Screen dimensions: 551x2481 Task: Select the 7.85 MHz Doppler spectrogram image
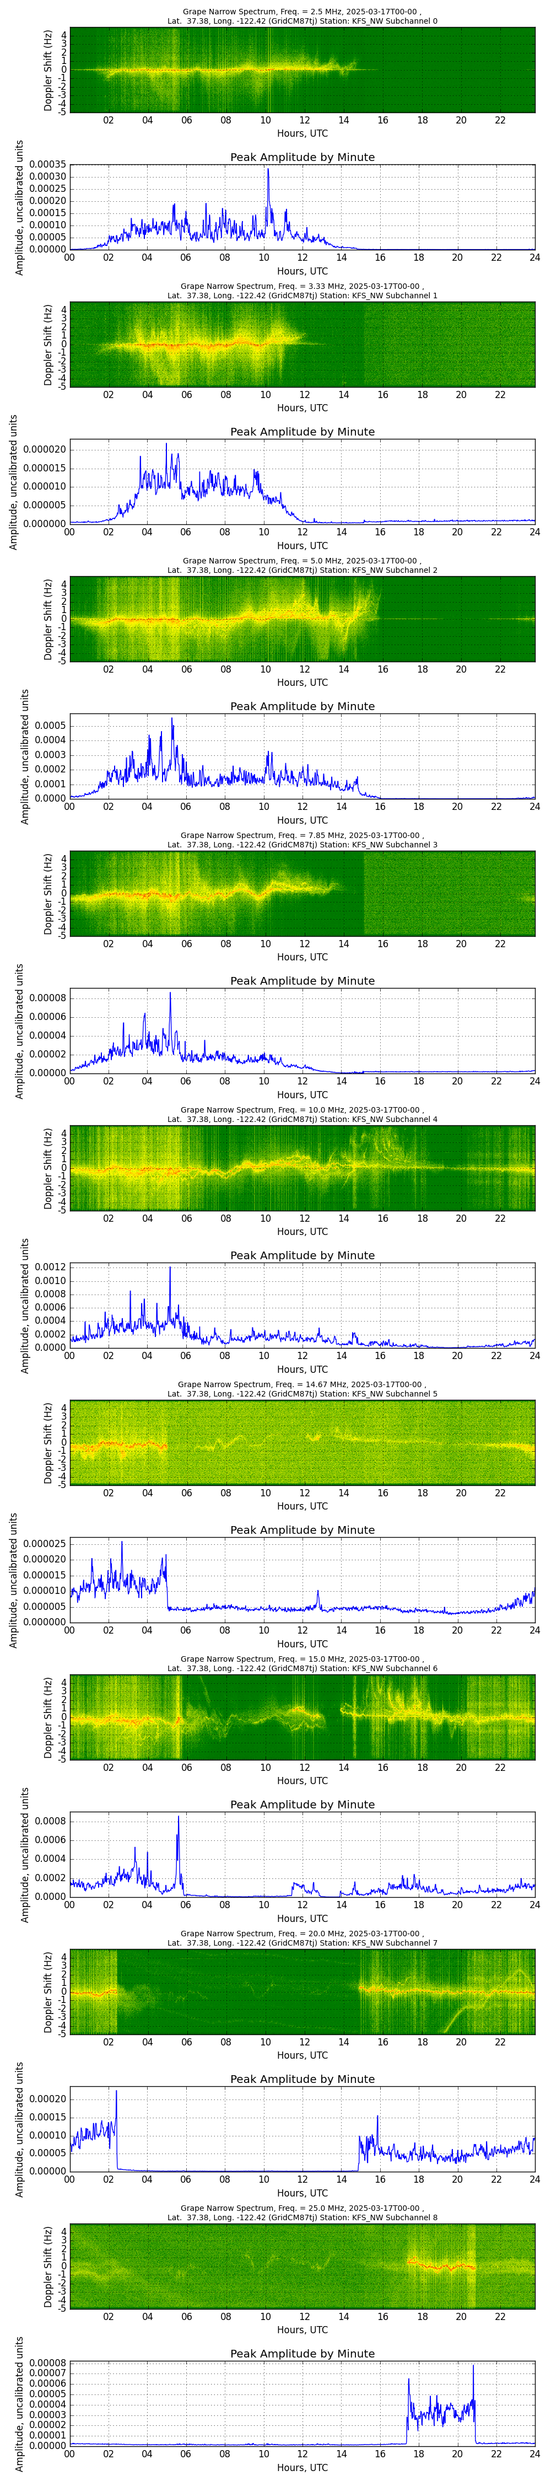(302, 893)
